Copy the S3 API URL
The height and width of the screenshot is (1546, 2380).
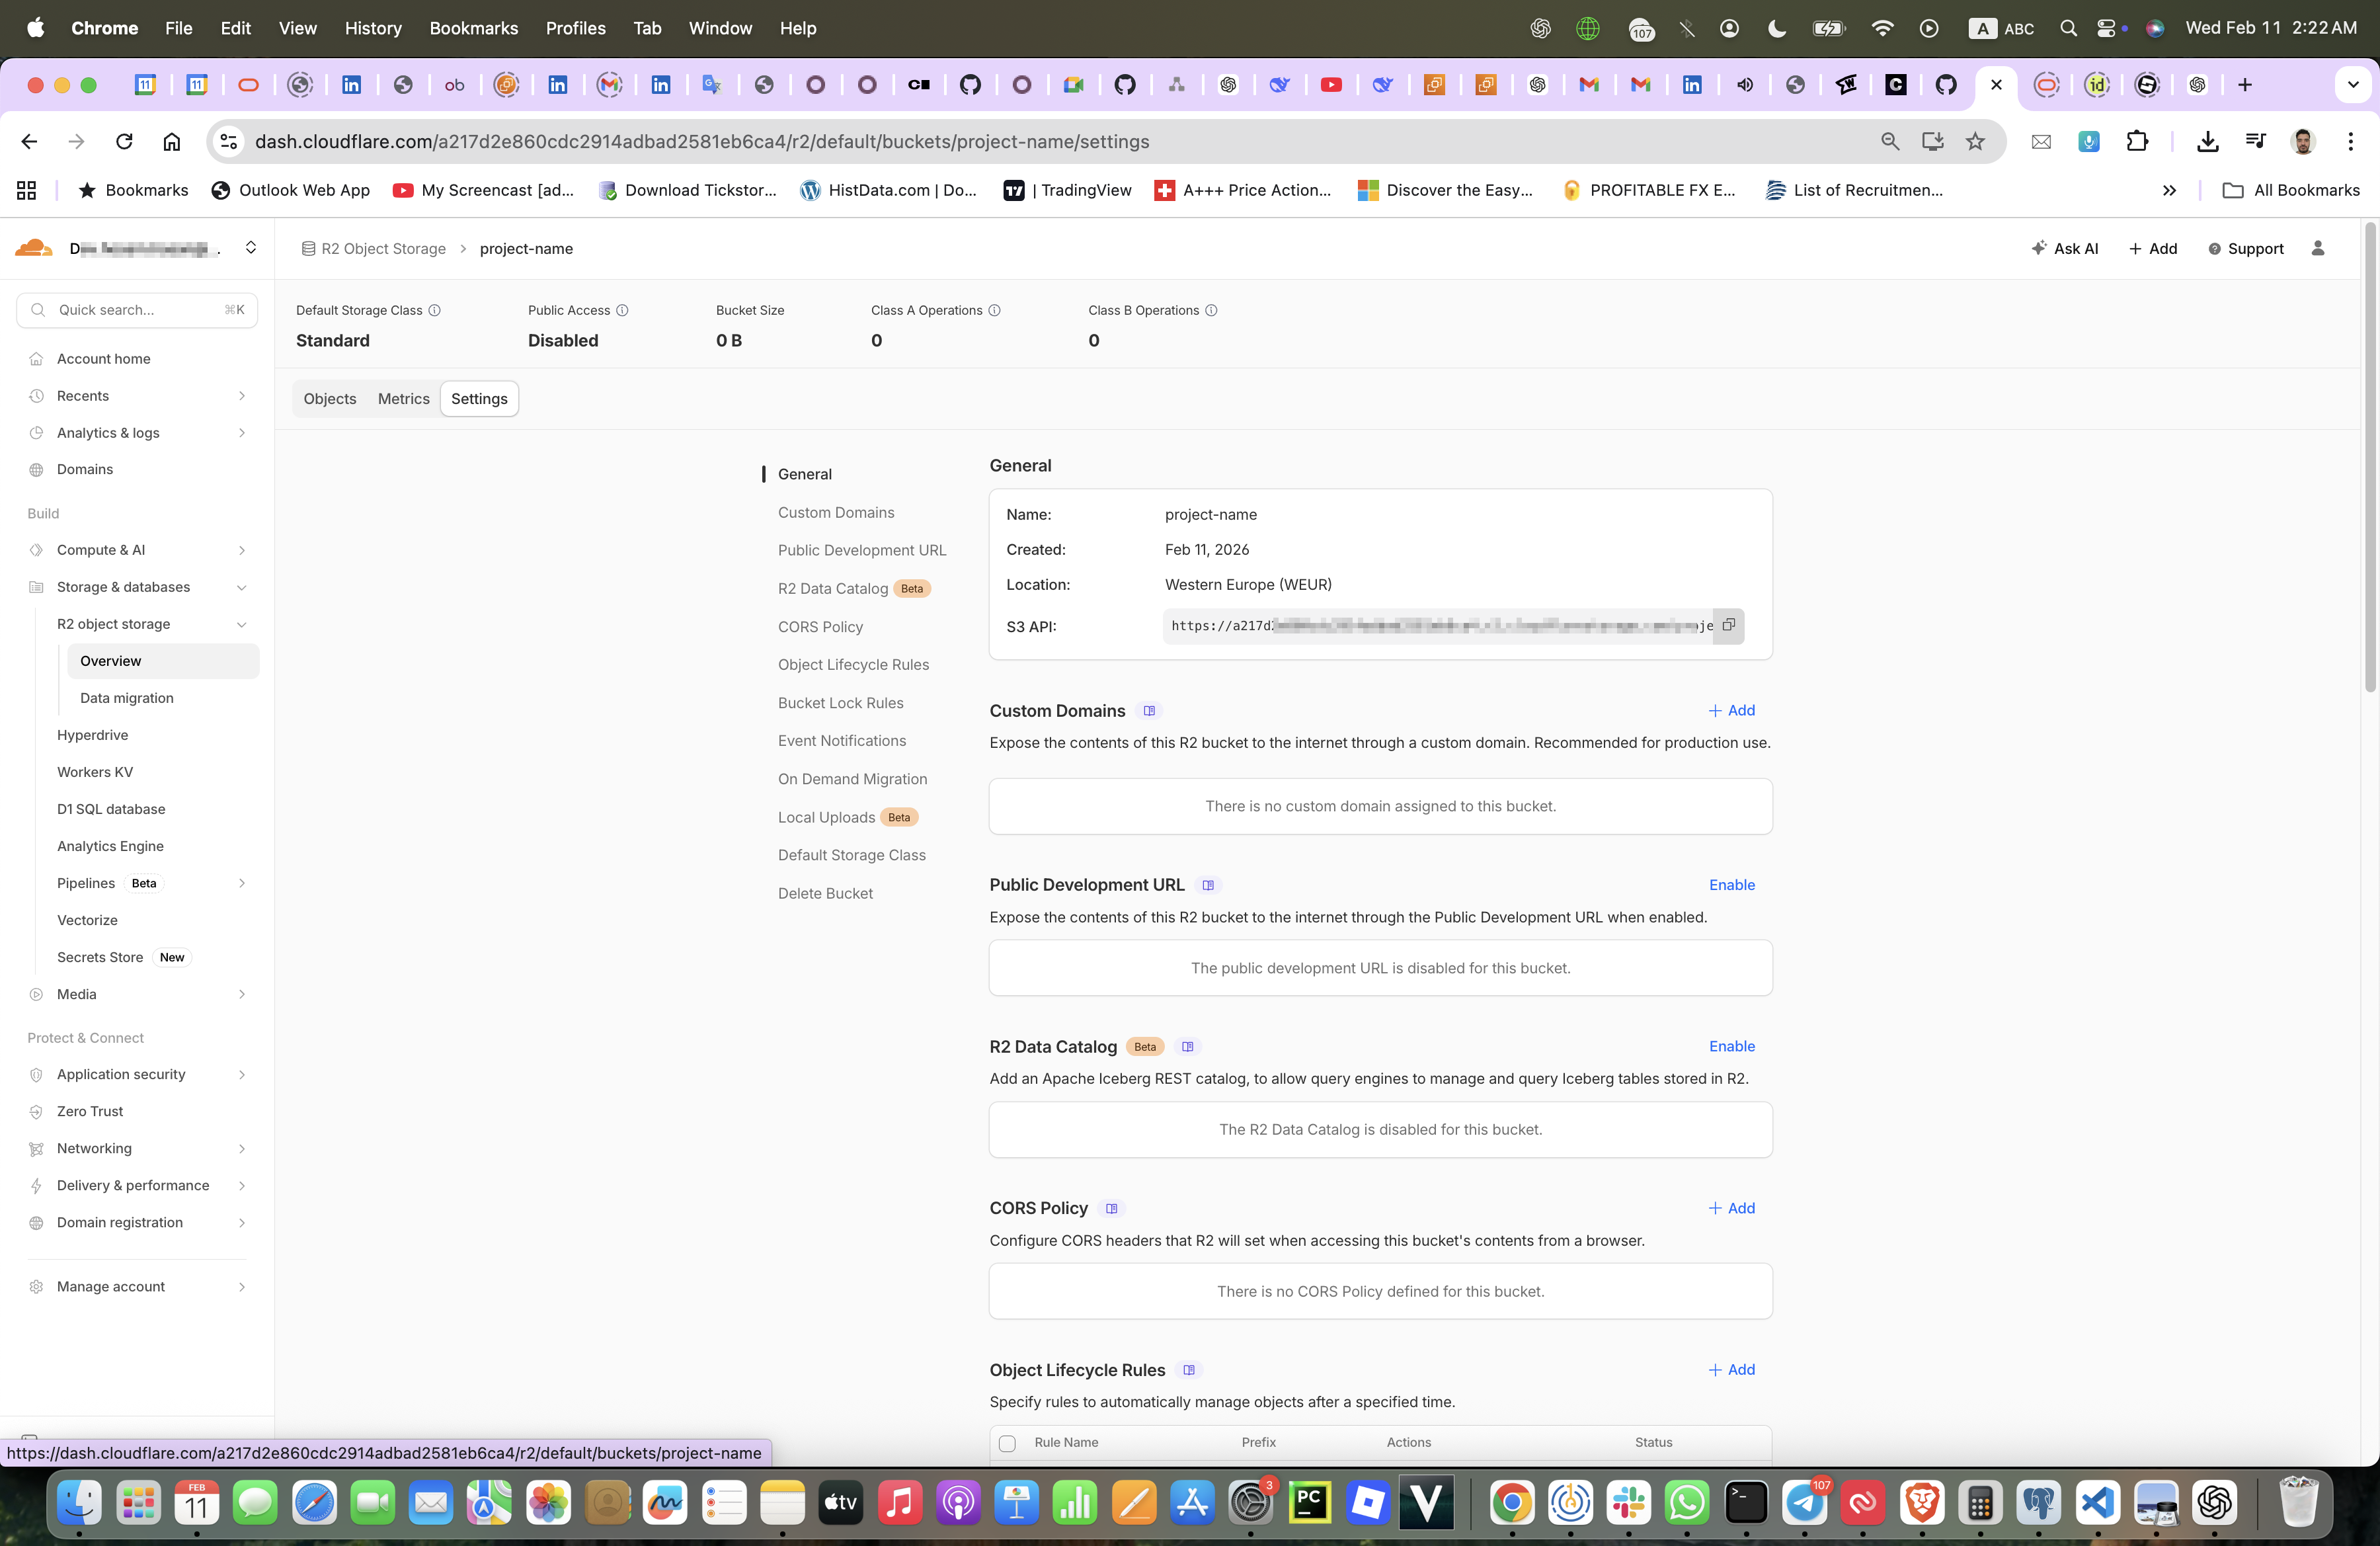coord(1728,625)
